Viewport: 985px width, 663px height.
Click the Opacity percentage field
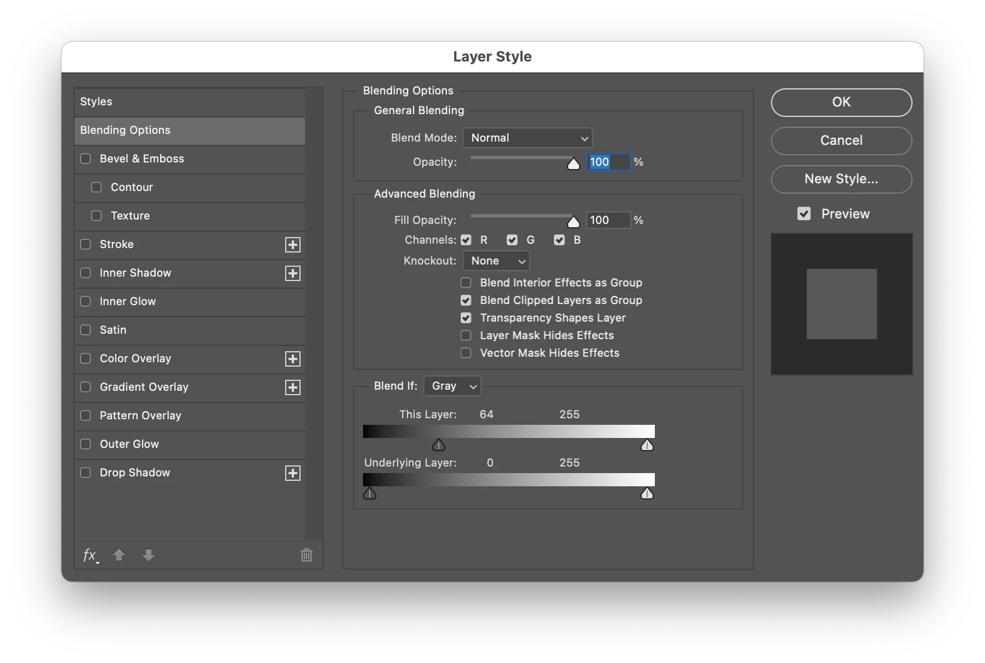(x=608, y=162)
